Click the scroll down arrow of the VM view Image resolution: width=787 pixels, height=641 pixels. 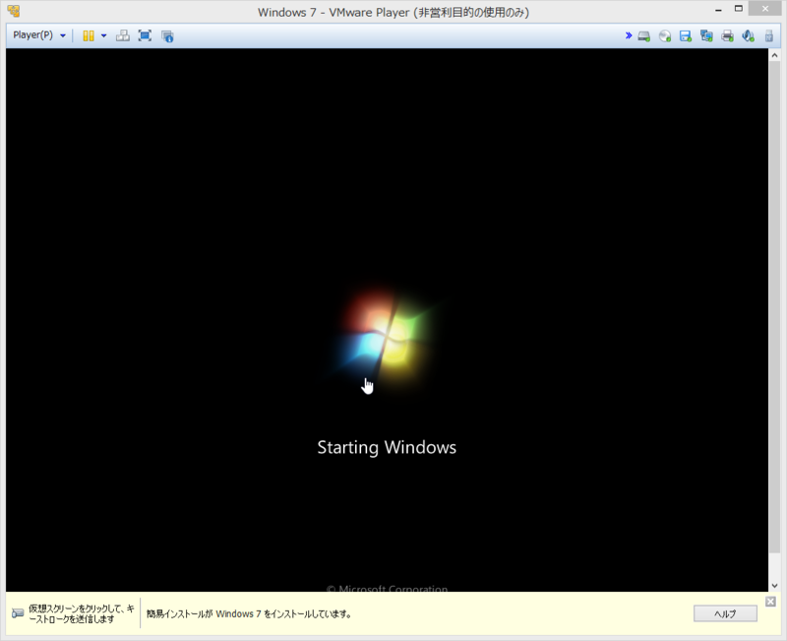coord(774,585)
